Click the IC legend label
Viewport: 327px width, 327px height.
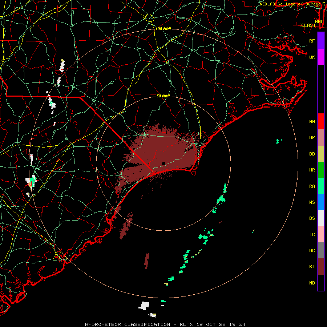pos(312,235)
